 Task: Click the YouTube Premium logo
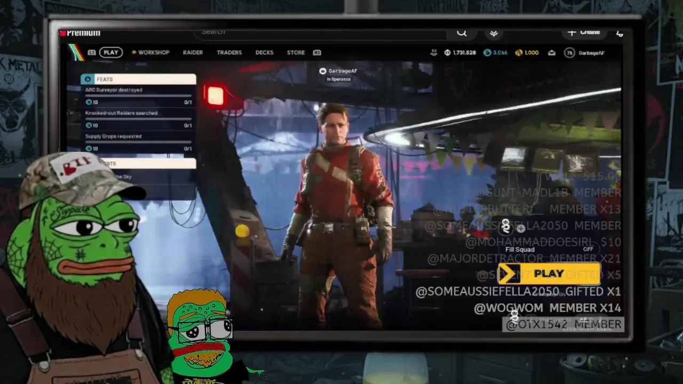(80, 33)
